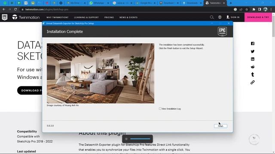Open the Learning & Support menu

[86, 18]
